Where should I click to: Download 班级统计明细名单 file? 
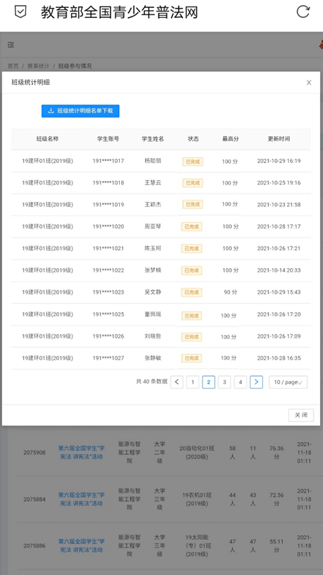80,111
